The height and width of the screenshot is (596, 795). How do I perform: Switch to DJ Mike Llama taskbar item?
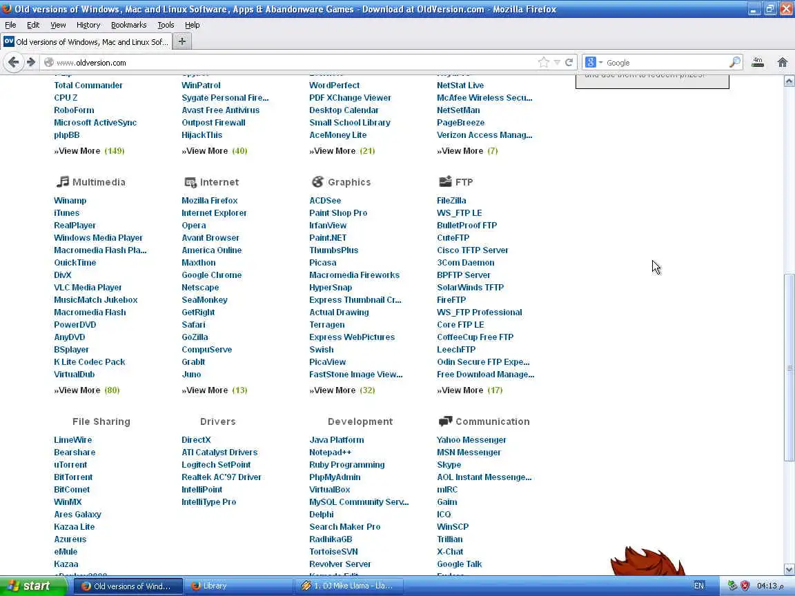tap(349, 586)
